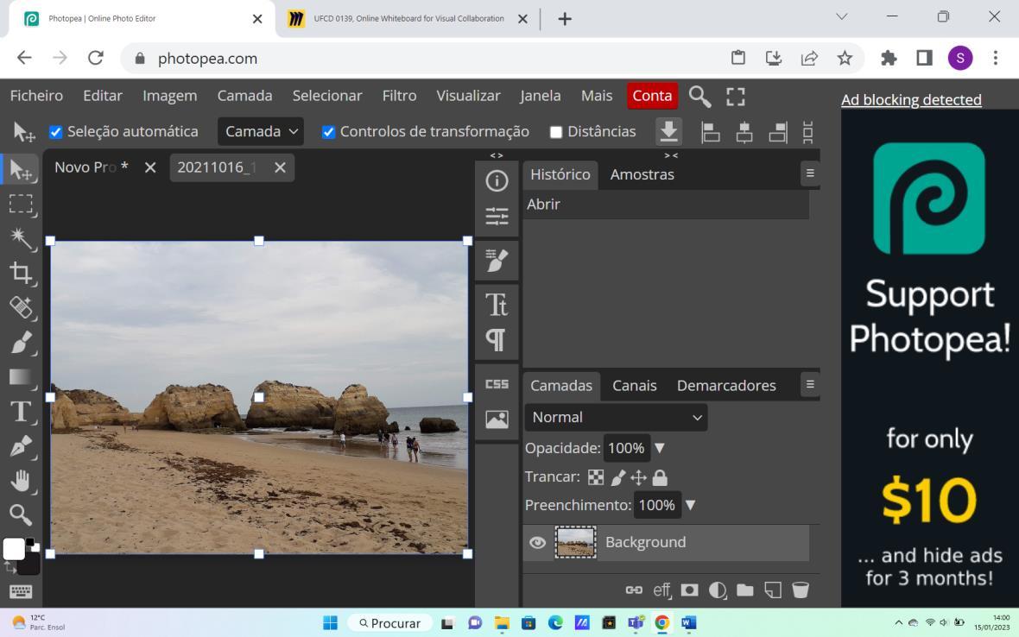Expand the Normal blend mode dropdown
Image resolution: width=1019 pixels, height=637 pixels.
[x=616, y=417]
